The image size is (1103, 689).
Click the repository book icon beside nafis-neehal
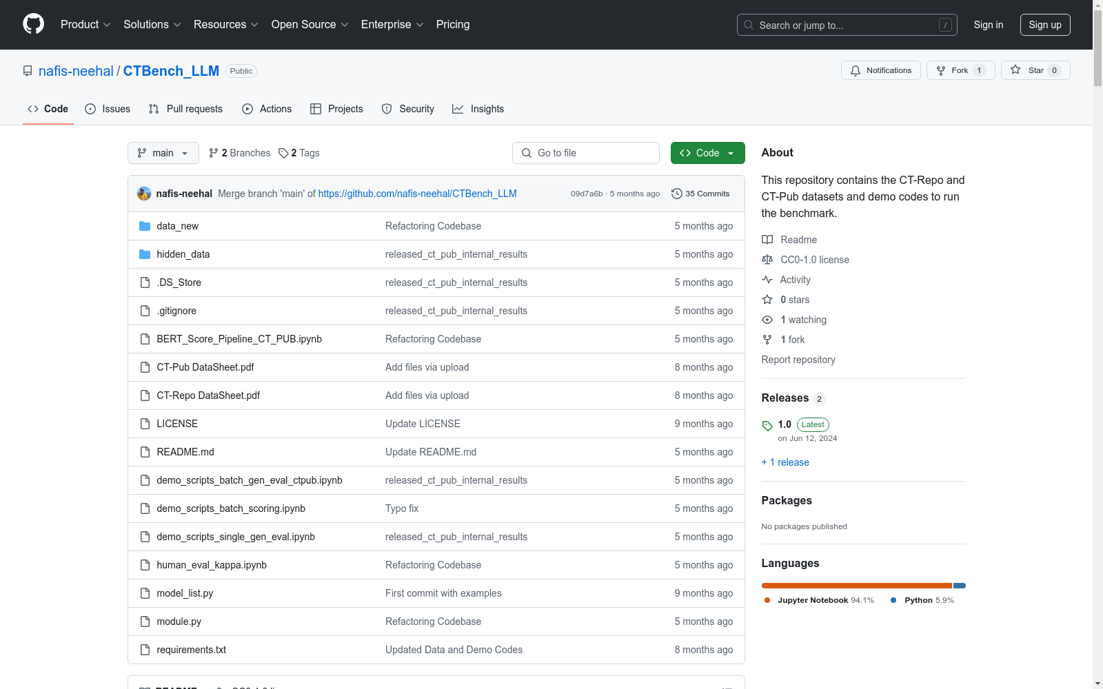(28, 71)
